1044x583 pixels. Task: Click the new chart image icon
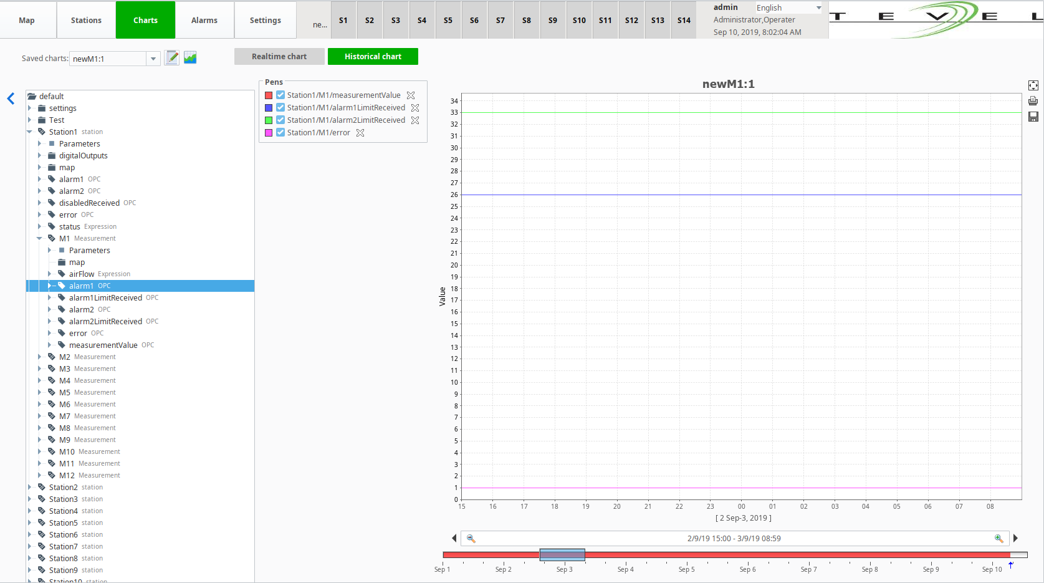pyautogui.click(x=190, y=58)
